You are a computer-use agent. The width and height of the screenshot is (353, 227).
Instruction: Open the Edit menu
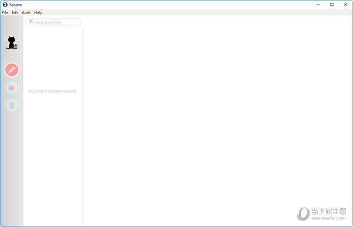pyautogui.click(x=15, y=12)
